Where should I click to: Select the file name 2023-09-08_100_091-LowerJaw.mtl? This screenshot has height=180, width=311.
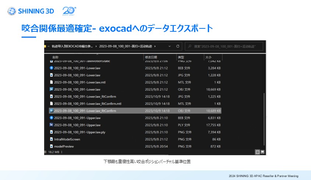pyautogui.click(x=80, y=82)
